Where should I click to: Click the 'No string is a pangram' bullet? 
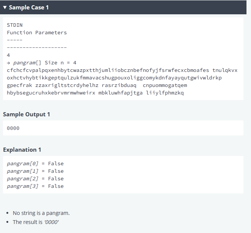pyautogui.click(x=41, y=213)
